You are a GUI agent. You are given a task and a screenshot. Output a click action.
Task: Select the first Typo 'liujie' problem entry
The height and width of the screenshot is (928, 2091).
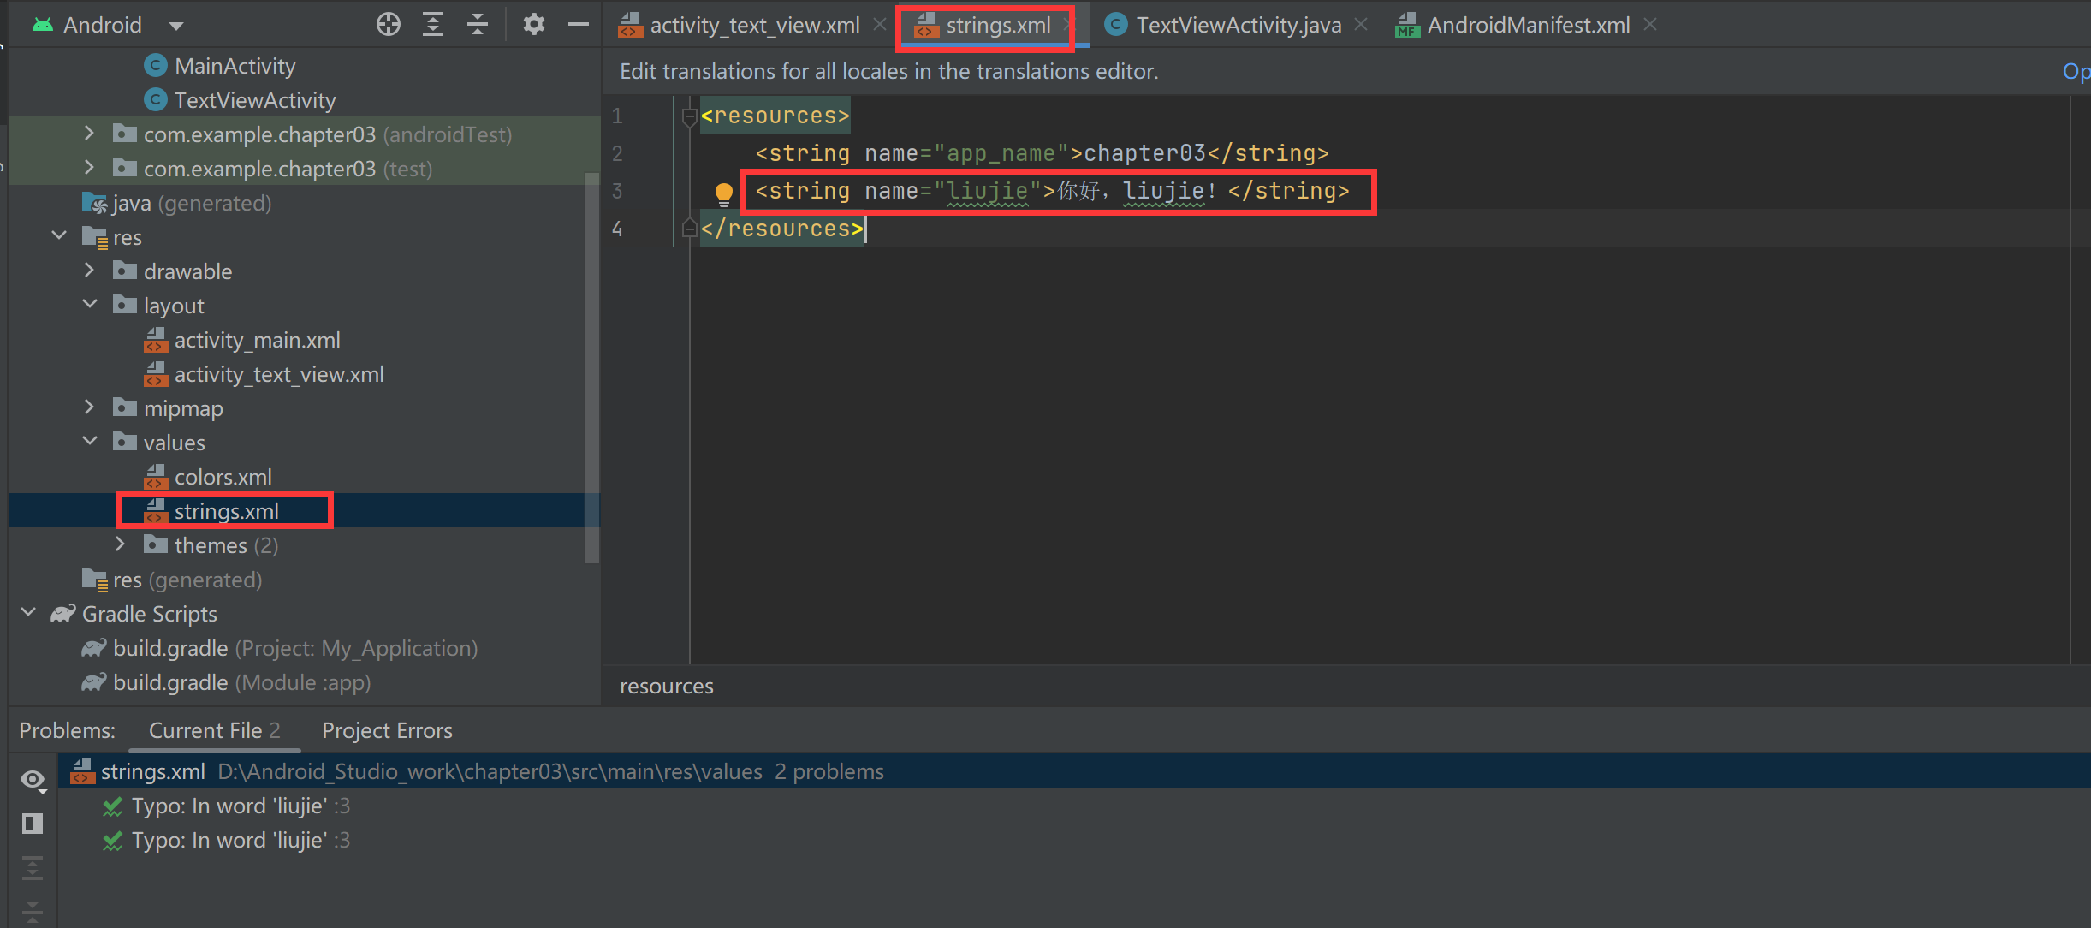click(241, 806)
